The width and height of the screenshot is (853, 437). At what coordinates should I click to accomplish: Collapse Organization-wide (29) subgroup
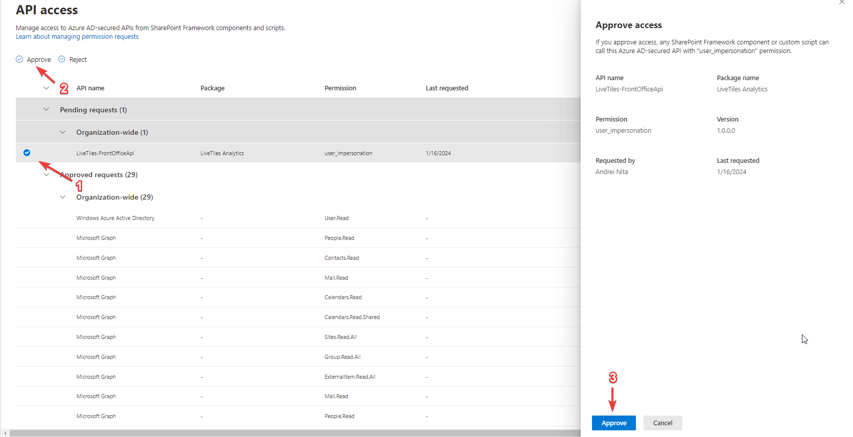(x=63, y=197)
